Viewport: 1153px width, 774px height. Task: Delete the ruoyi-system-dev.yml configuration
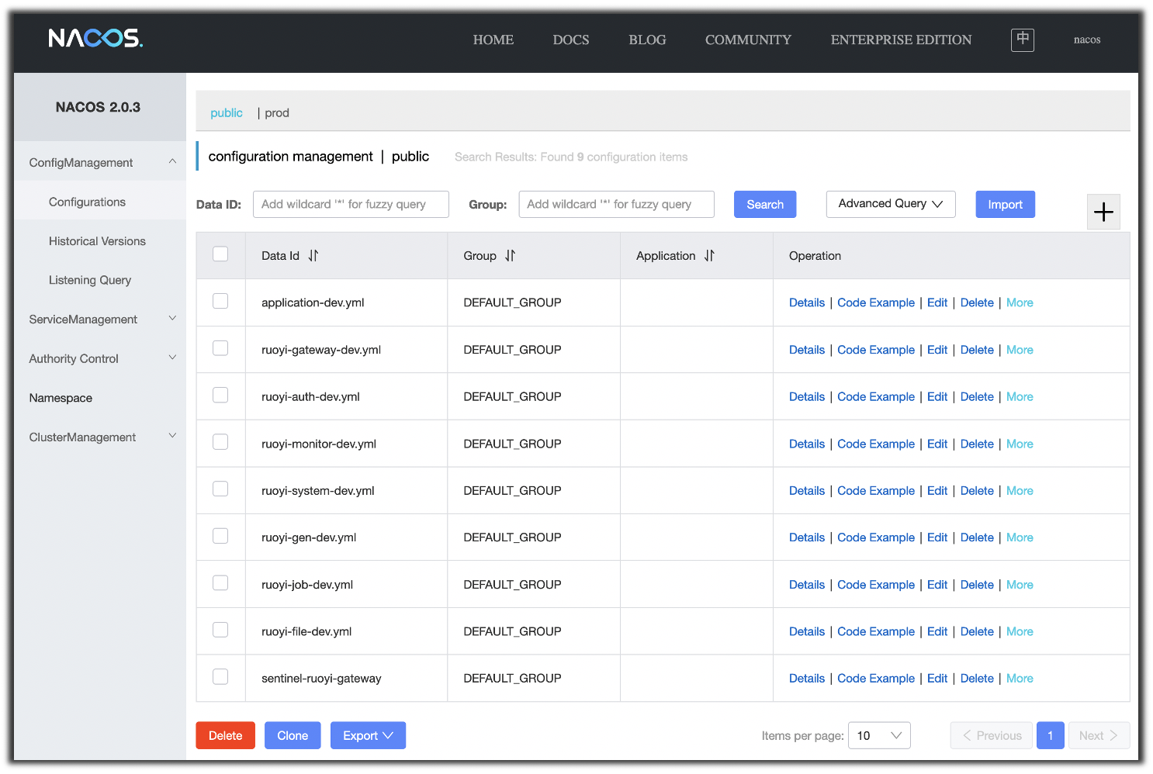pos(977,490)
